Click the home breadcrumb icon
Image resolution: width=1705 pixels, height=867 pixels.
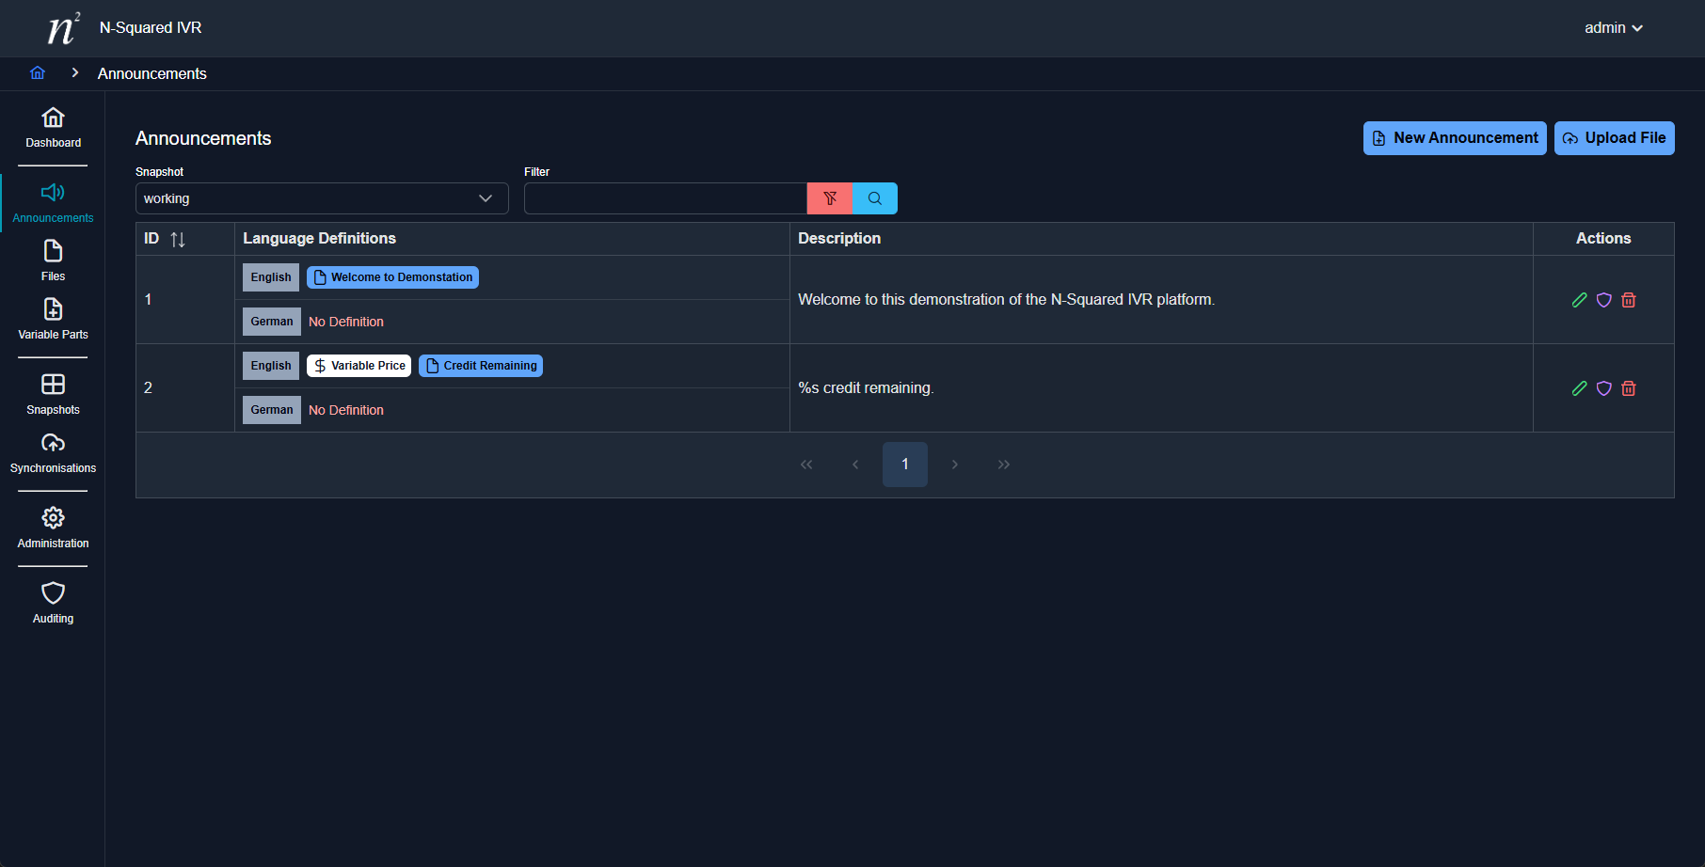click(x=38, y=73)
